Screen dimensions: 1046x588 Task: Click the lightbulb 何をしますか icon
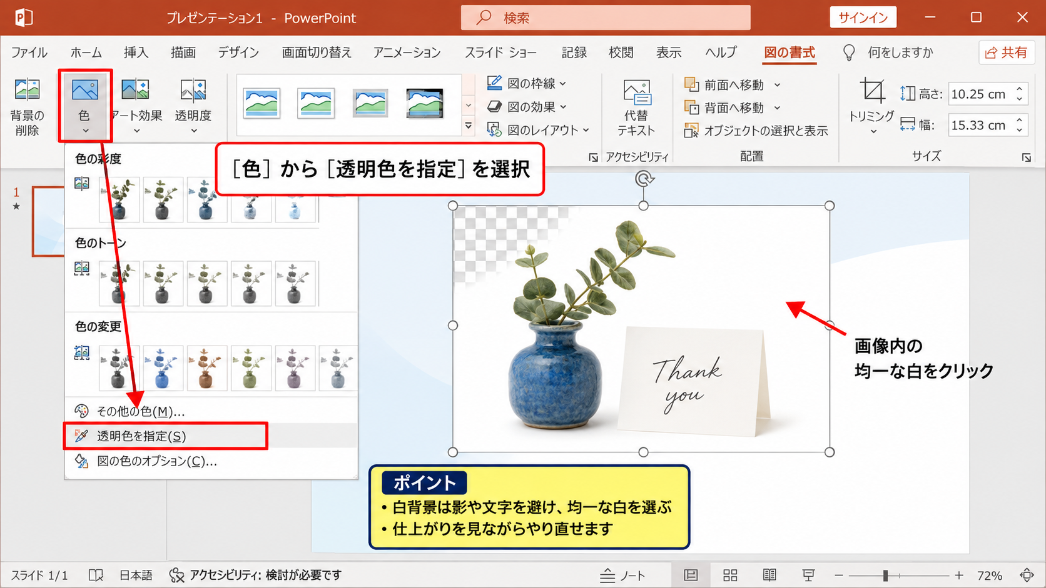coord(848,53)
